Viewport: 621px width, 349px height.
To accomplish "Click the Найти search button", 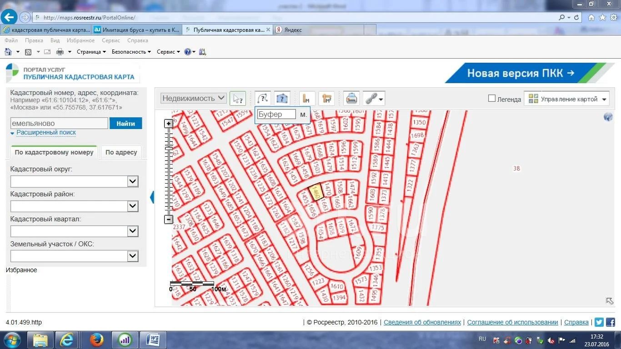I will click(125, 123).
